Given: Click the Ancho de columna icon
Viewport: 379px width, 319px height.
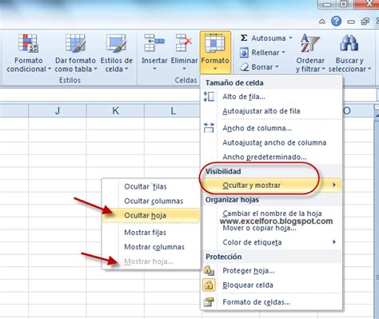Looking at the screenshot, I should pos(209,128).
